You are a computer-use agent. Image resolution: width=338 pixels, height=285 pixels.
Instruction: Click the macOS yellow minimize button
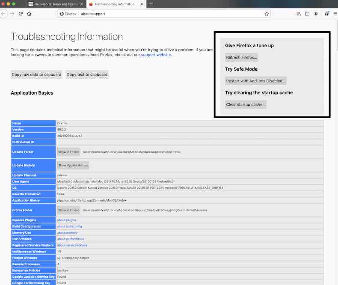coord(8,4)
